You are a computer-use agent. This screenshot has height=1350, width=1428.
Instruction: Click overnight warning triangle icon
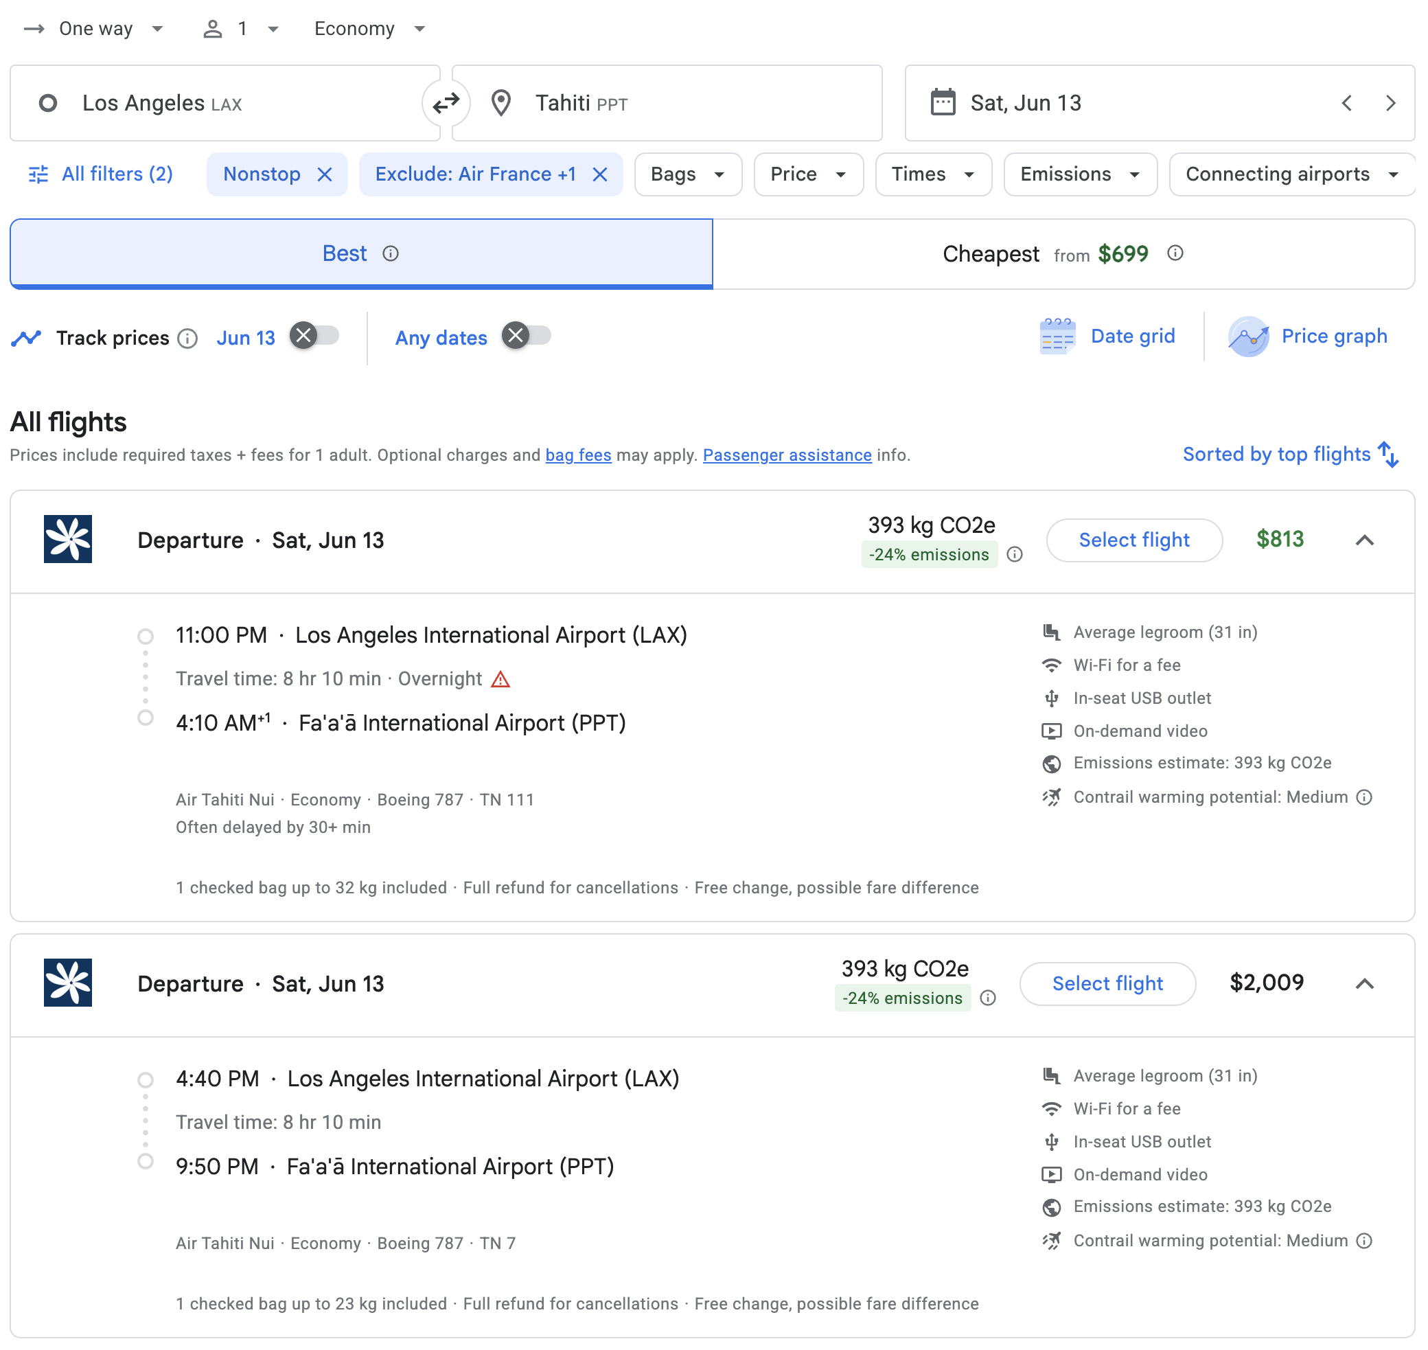[500, 678]
